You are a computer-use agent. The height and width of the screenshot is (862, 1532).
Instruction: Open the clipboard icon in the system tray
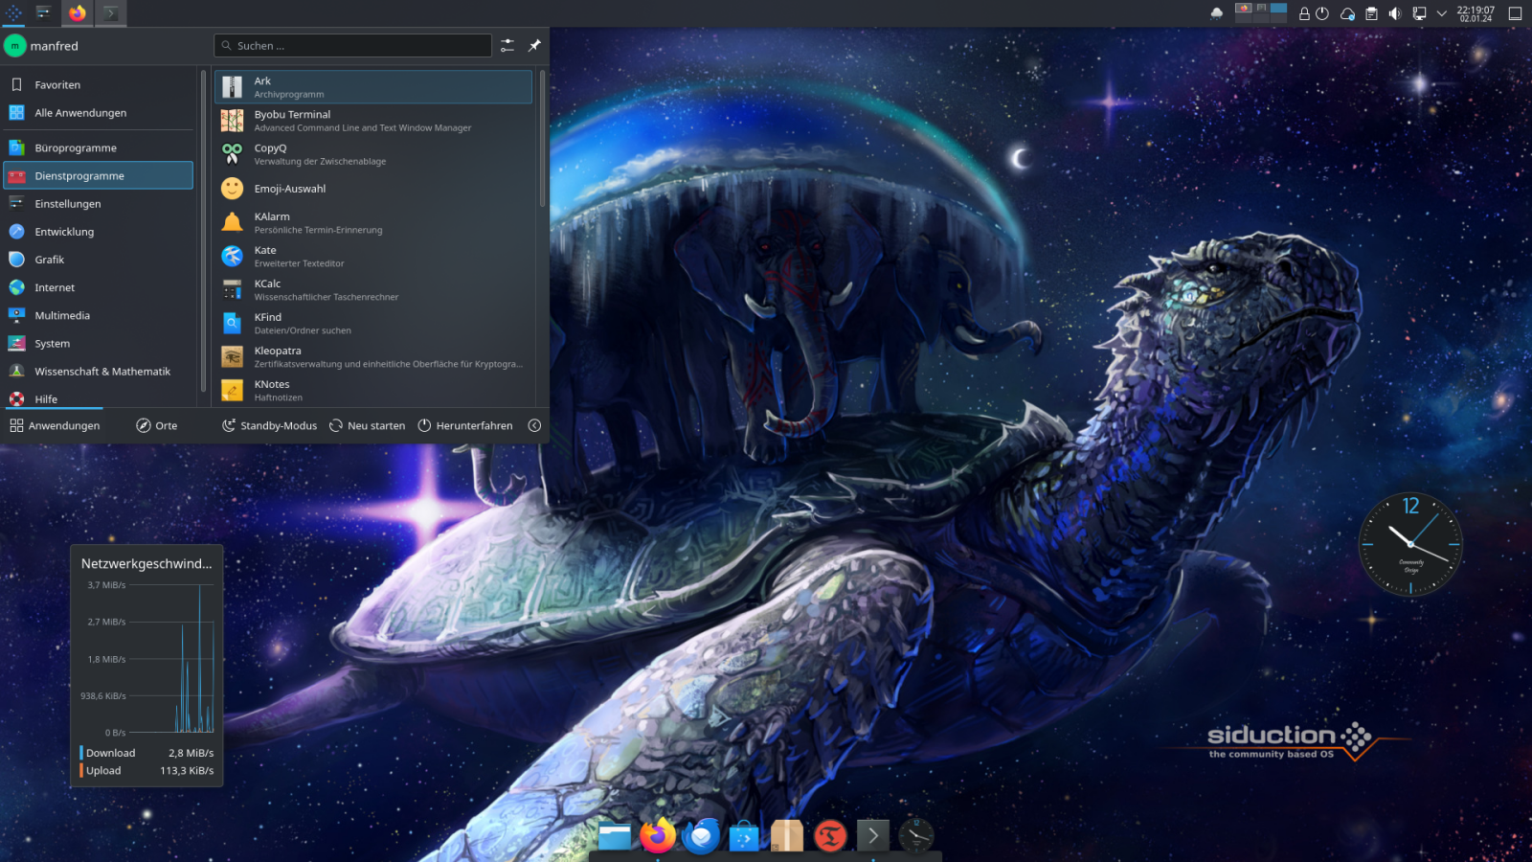(1371, 13)
